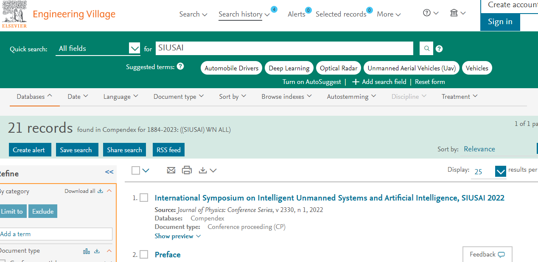Select result 1 SIUSAI 2022 checkbox
The image size is (538, 262).
point(144,198)
